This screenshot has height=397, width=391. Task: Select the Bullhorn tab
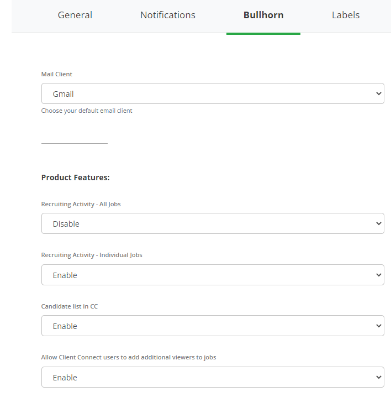(263, 15)
